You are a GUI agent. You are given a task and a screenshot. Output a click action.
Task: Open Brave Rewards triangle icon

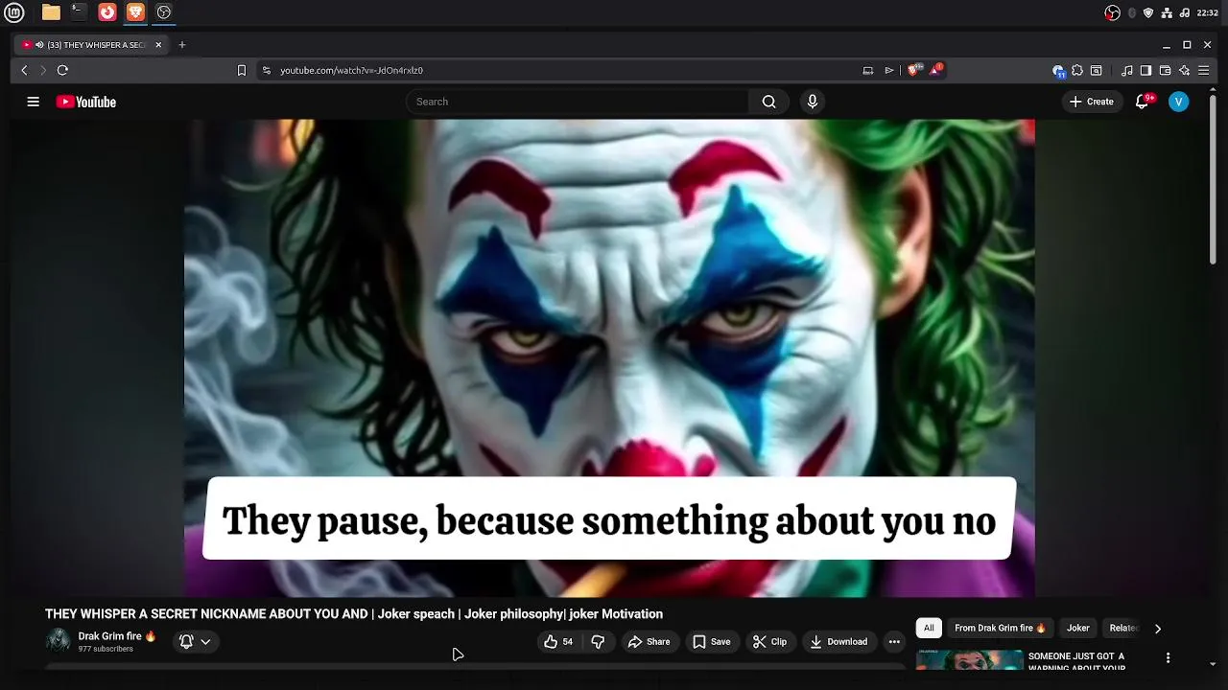click(x=935, y=70)
